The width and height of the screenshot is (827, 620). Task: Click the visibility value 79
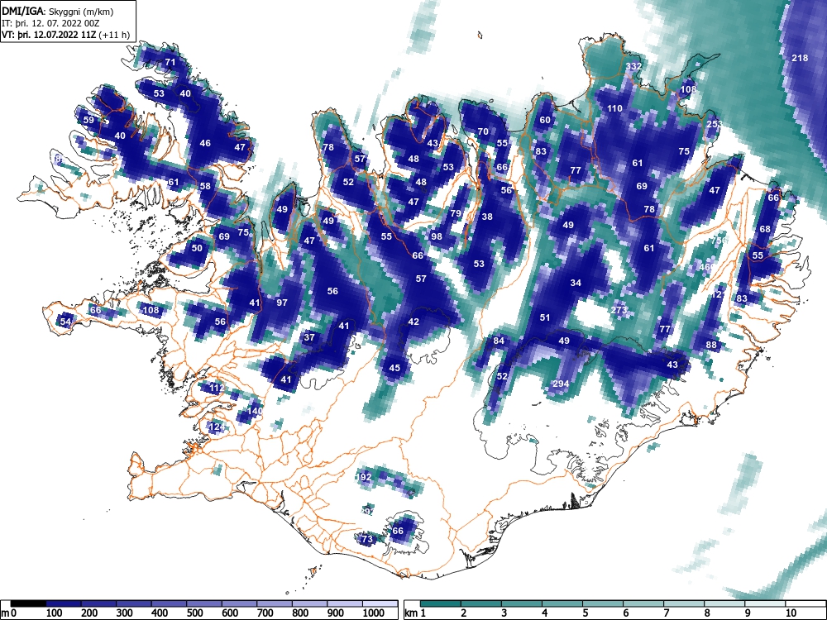point(456,213)
